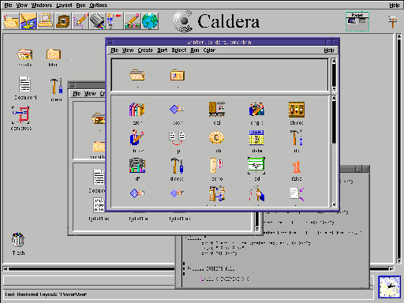404x303 pixels.
Task: Click Help in the bin window menu bar
Action: coord(329,50)
